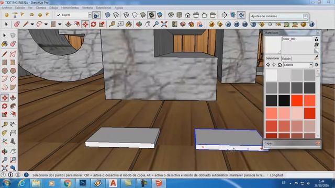Pick the sample paint eyedropper in Materiales

click(x=316, y=57)
